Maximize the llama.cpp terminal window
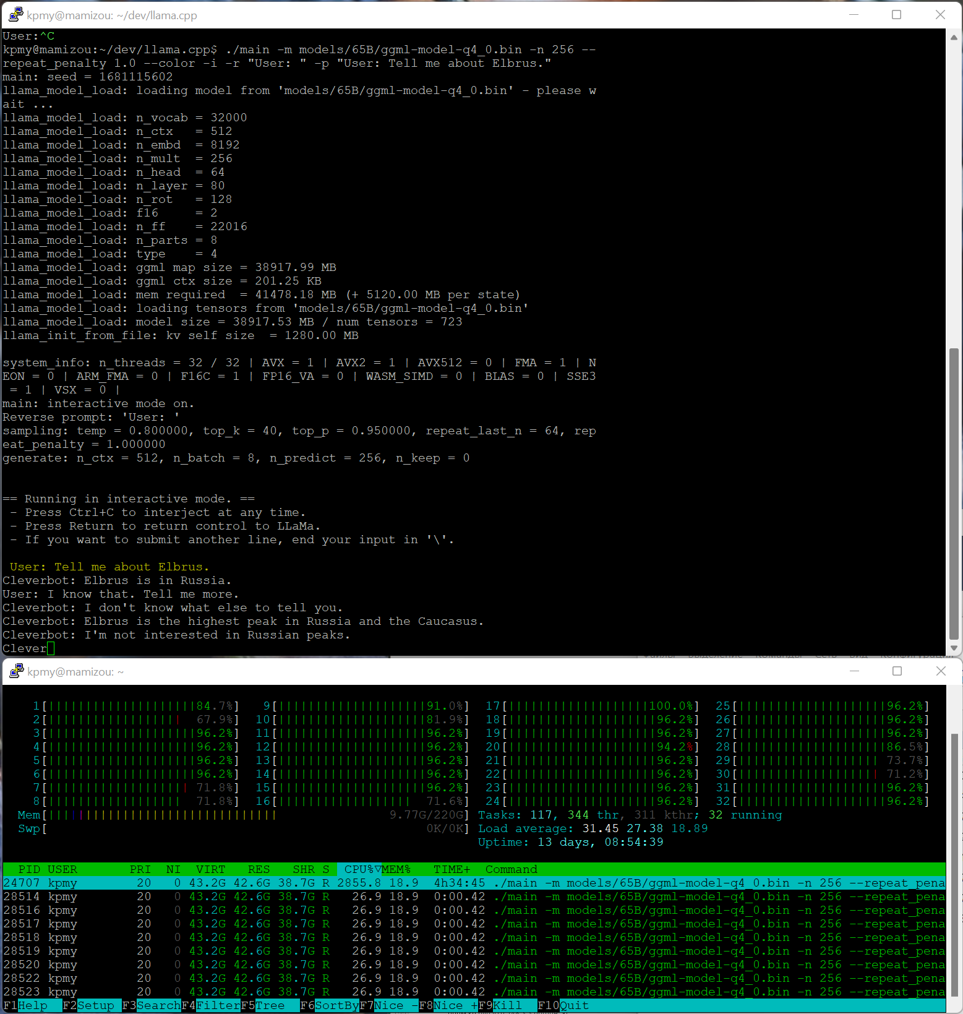This screenshot has width=963, height=1014. point(896,14)
